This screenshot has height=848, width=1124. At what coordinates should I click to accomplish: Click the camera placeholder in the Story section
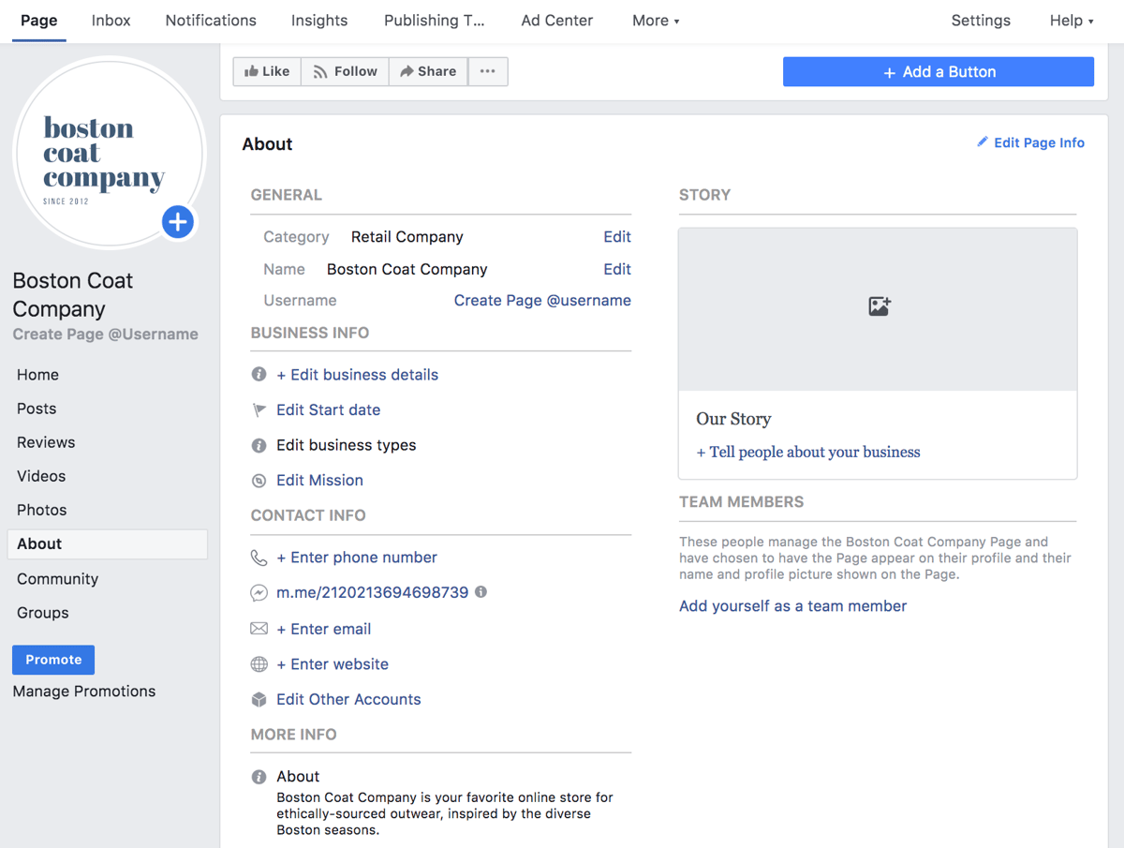click(x=878, y=306)
